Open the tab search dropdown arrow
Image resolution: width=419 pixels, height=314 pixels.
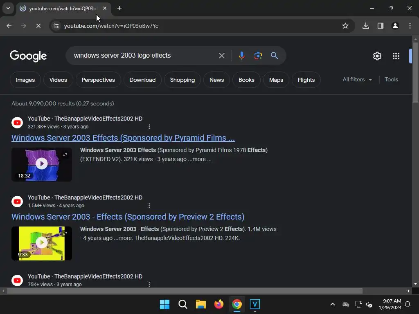[x=8, y=8]
